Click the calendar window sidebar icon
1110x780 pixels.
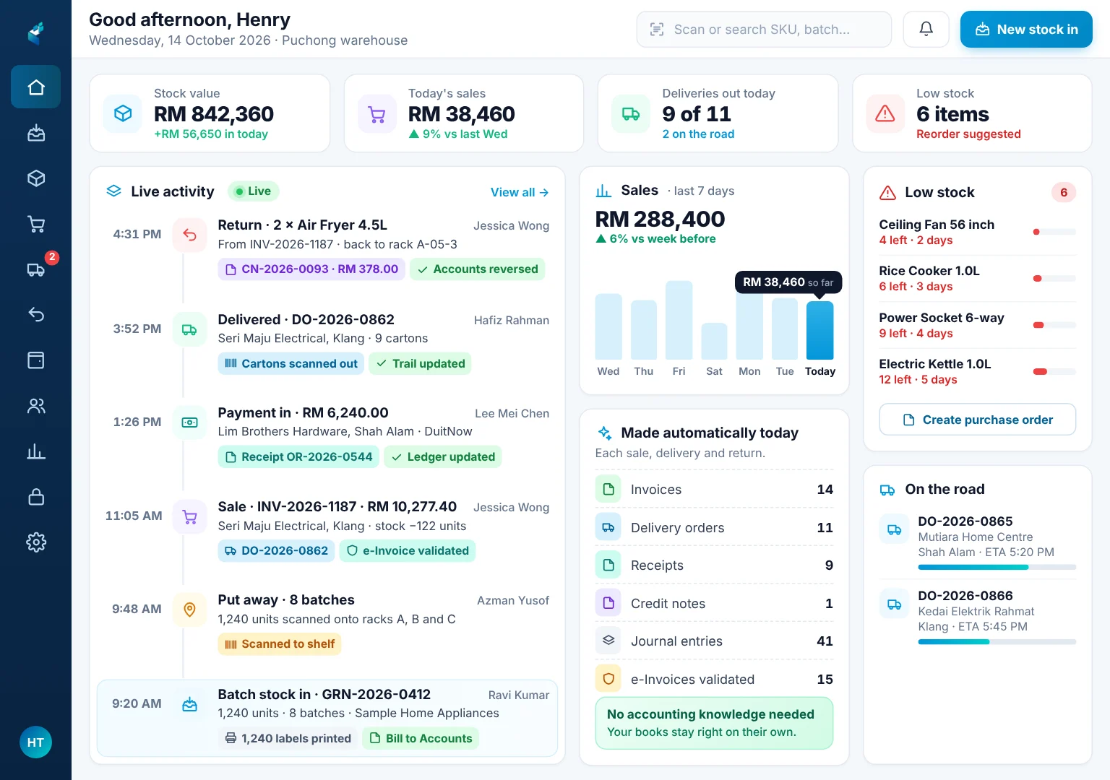point(35,360)
